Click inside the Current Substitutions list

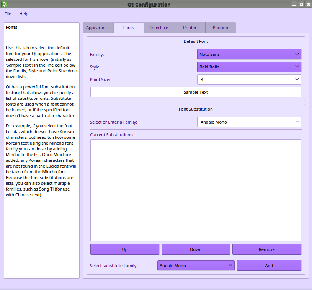tap(196, 190)
